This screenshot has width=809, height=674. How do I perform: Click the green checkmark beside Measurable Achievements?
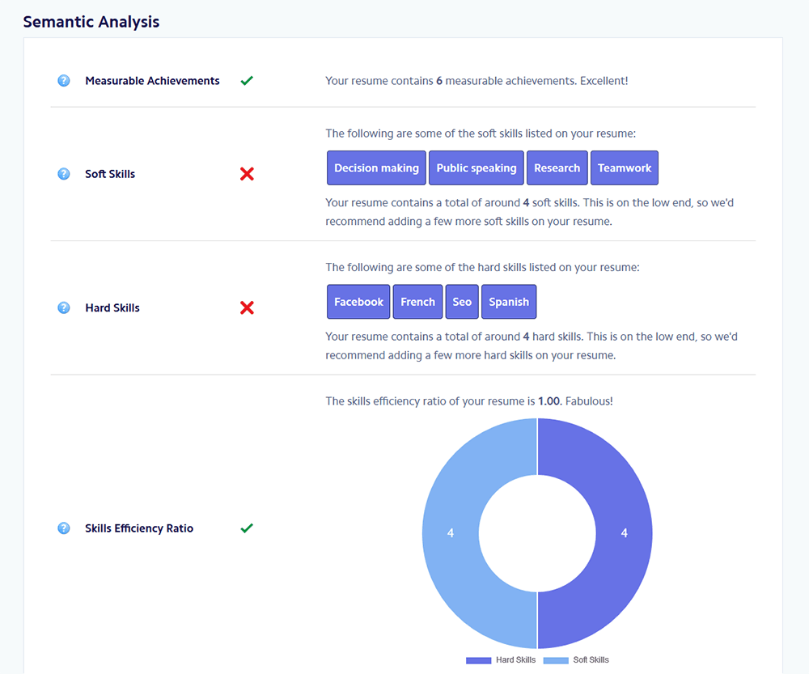pos(247,80)
